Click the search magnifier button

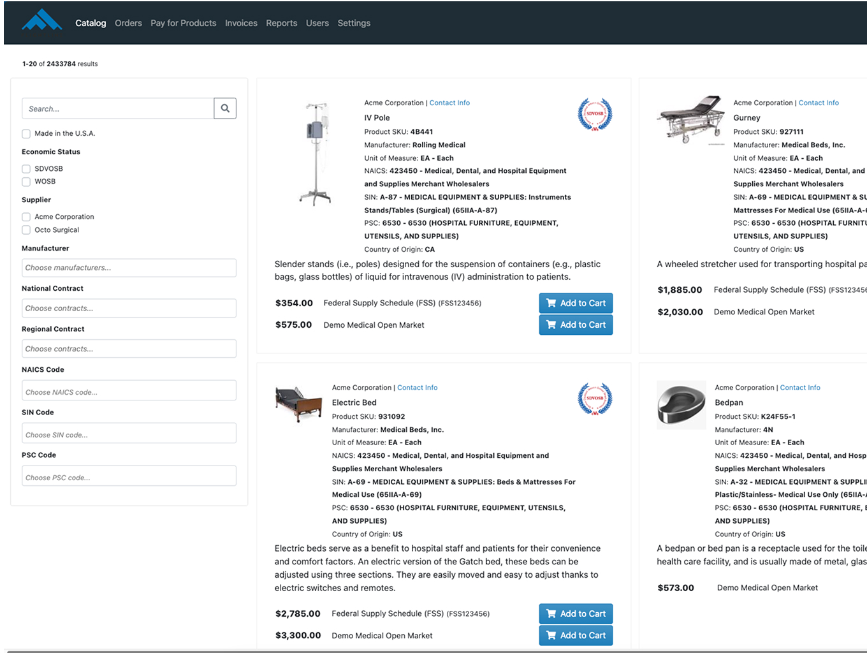[225, 108]
